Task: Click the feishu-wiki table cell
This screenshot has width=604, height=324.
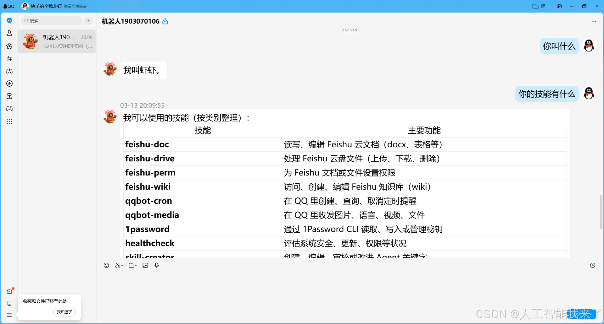Action: [x=203, y=187]
